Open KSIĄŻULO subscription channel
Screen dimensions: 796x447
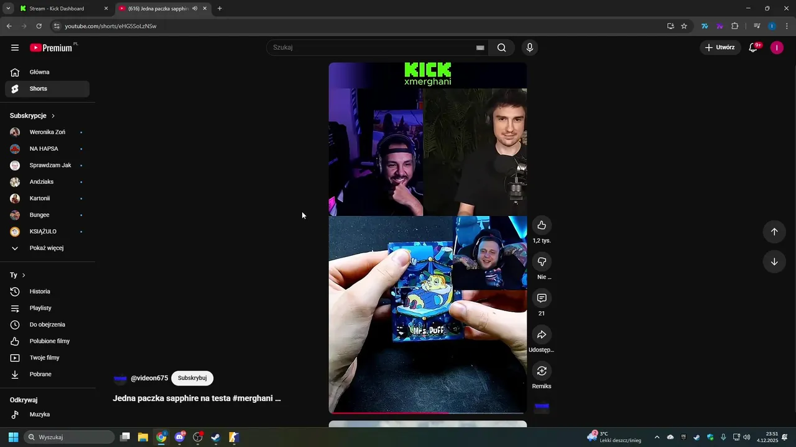tap(47, 232)
